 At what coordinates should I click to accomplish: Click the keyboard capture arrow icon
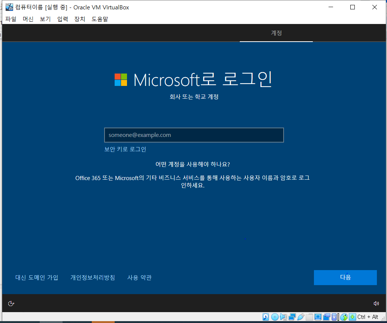(x=353, y=317)
